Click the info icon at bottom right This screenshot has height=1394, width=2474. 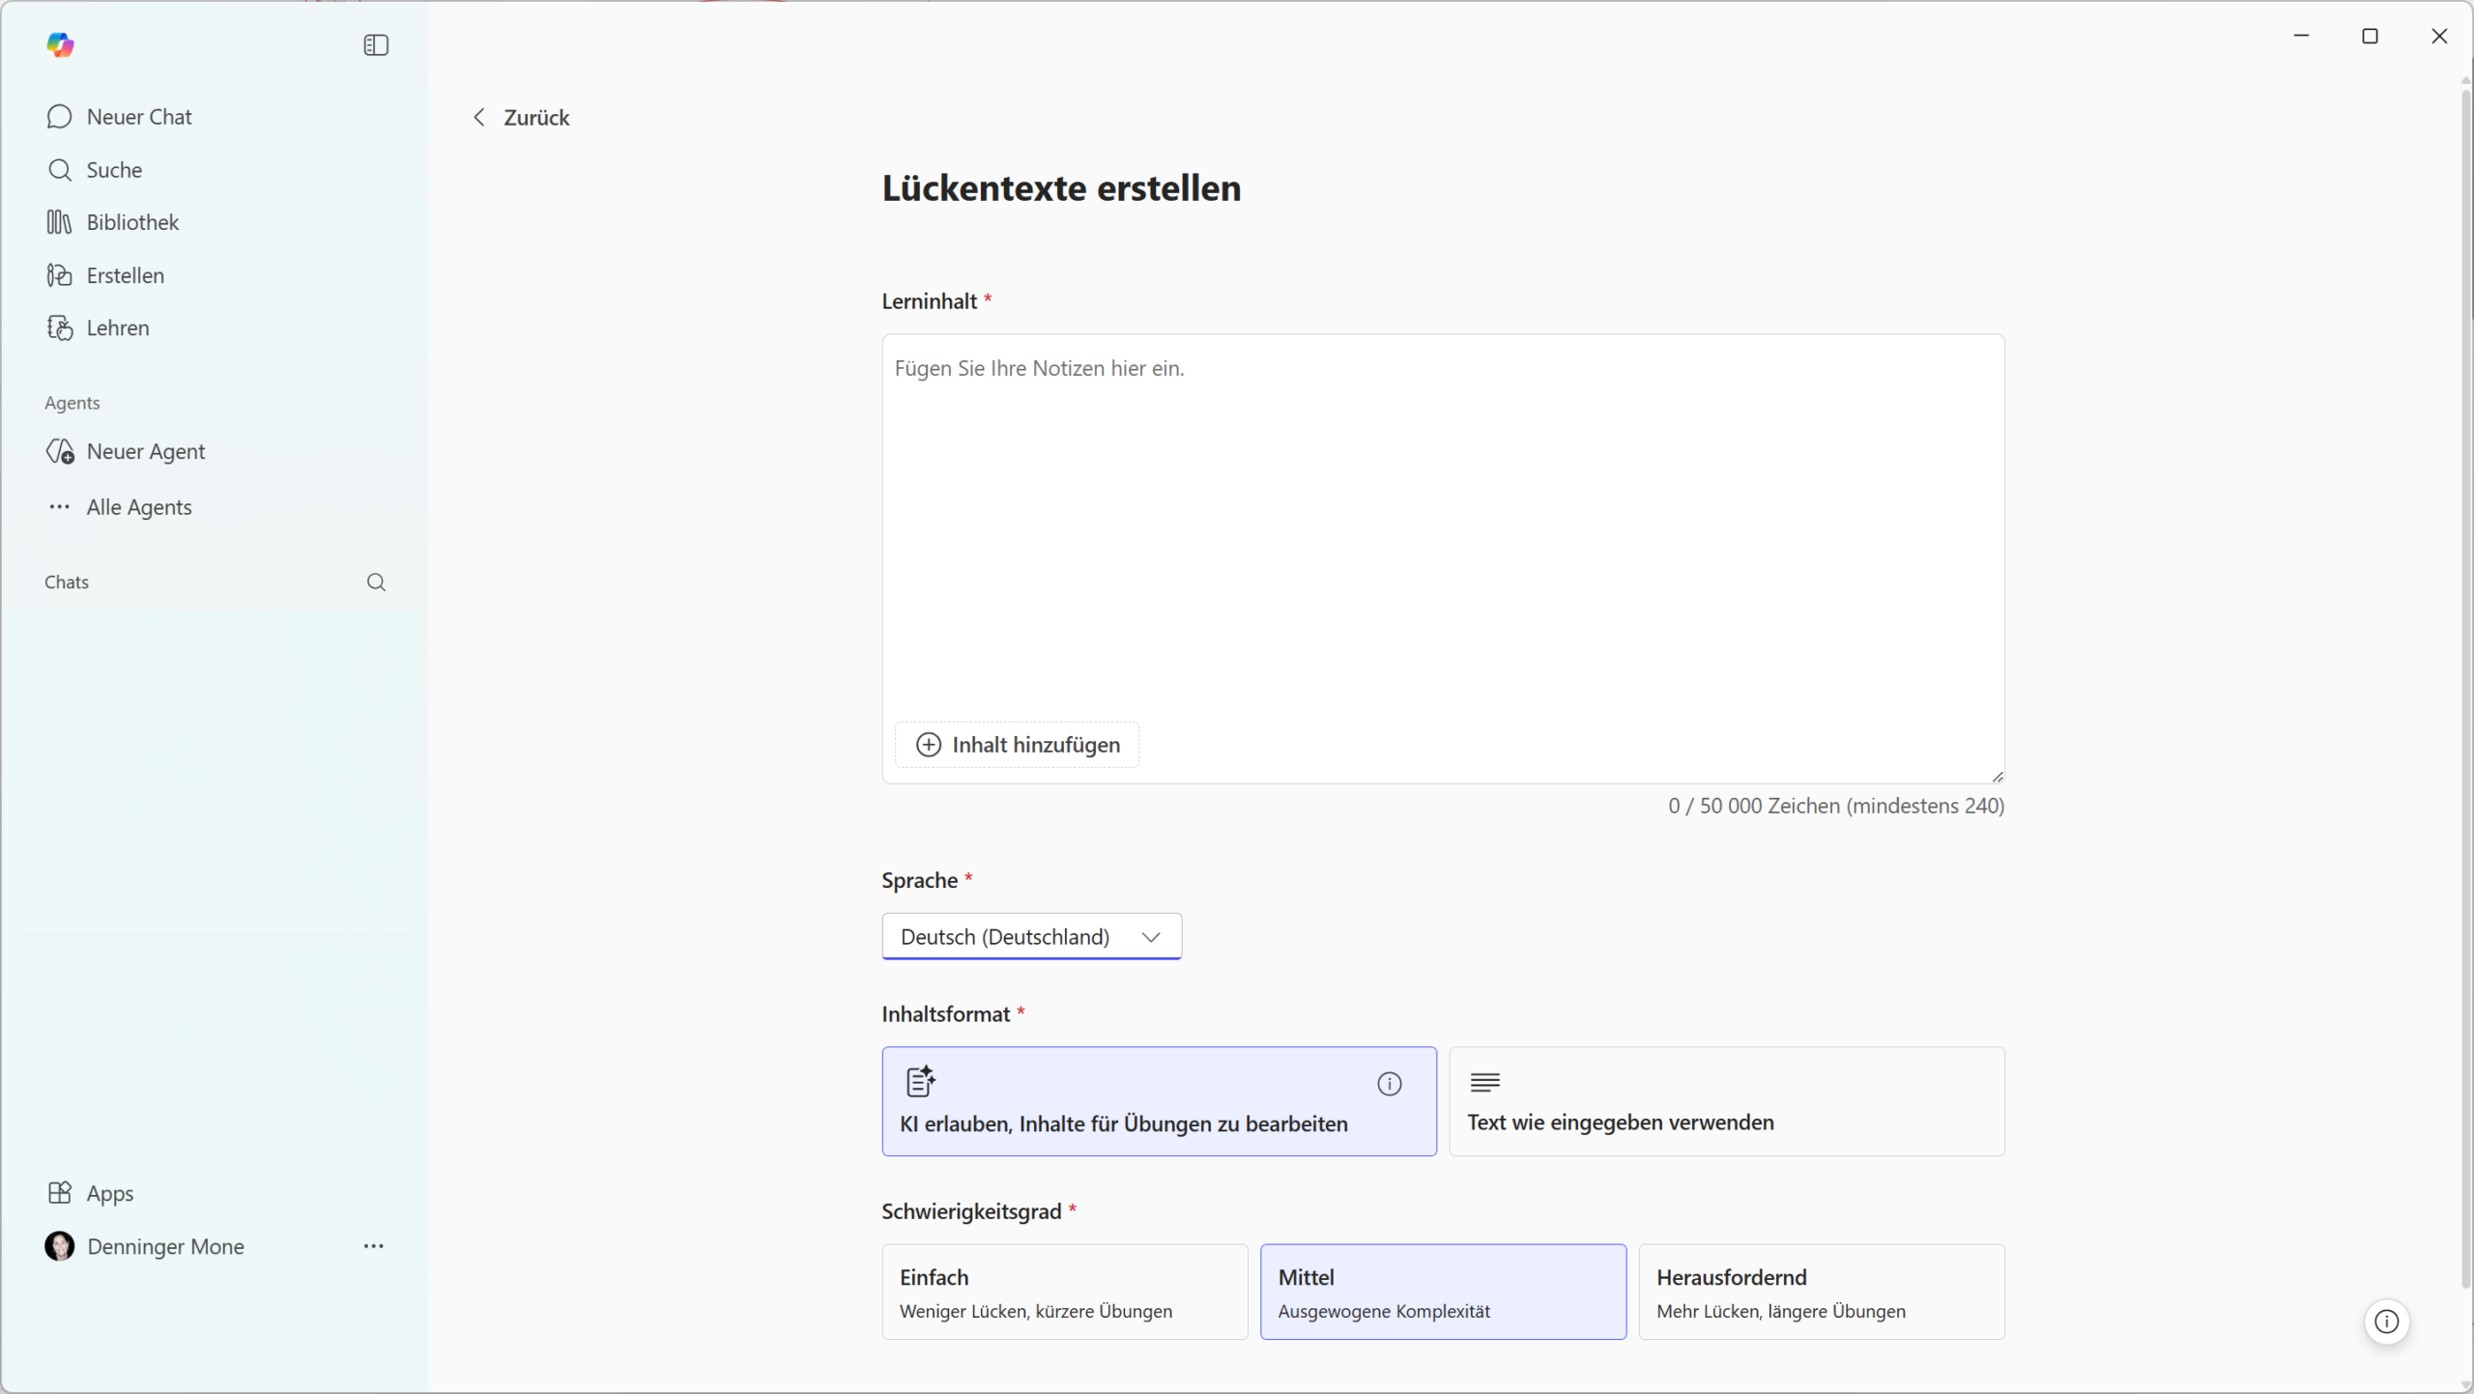2386,1322
